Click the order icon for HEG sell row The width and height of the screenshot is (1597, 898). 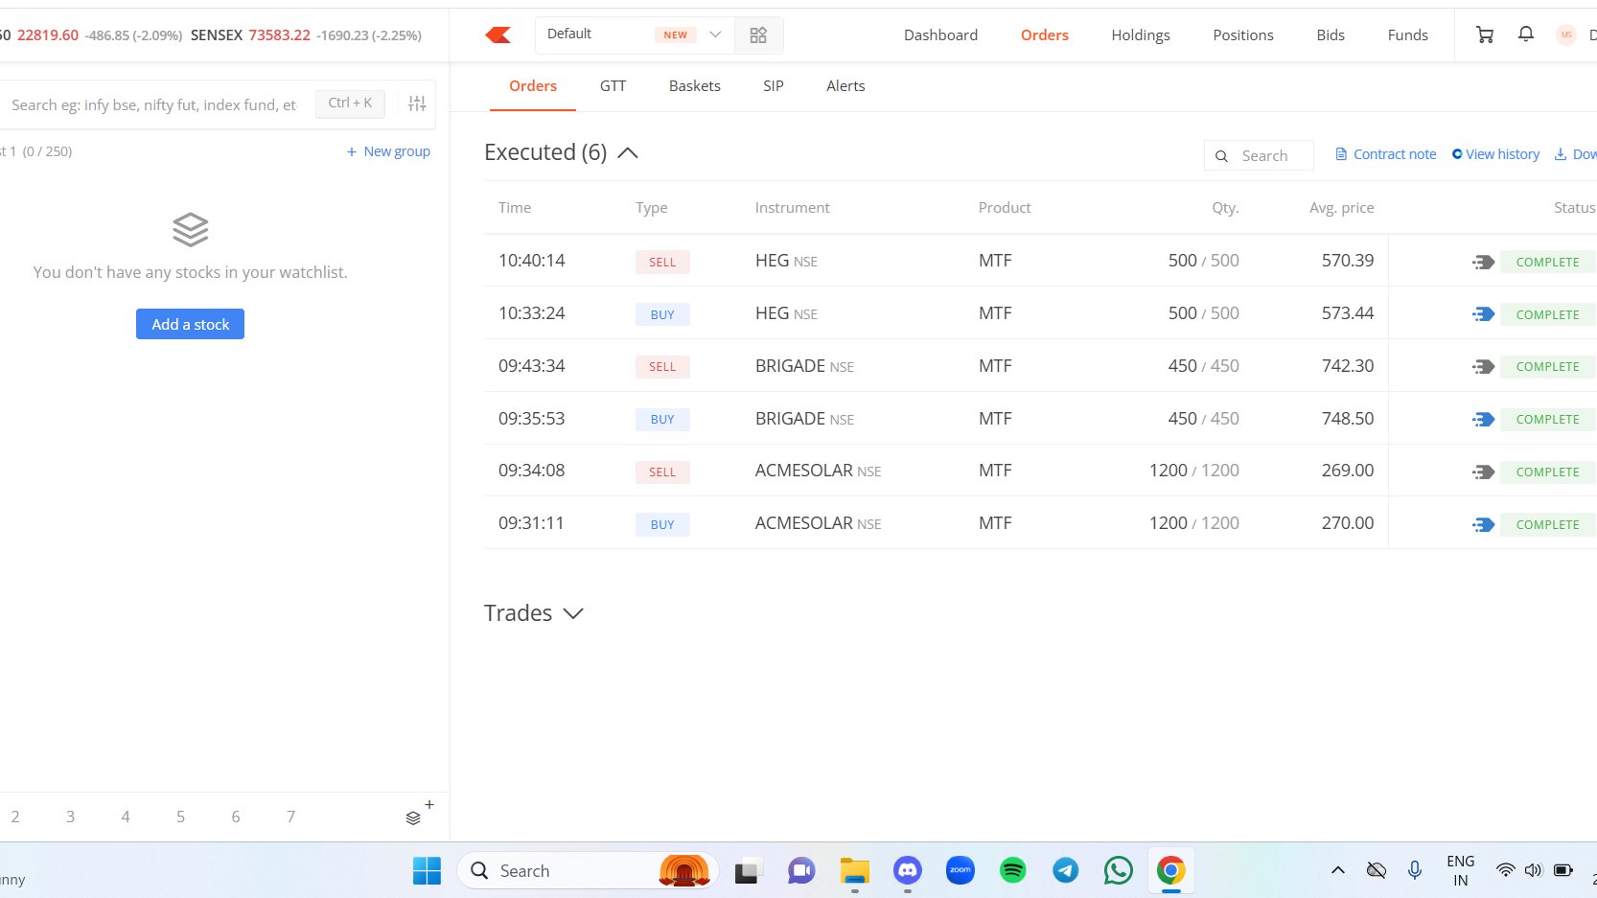[x=1483, y=262]
